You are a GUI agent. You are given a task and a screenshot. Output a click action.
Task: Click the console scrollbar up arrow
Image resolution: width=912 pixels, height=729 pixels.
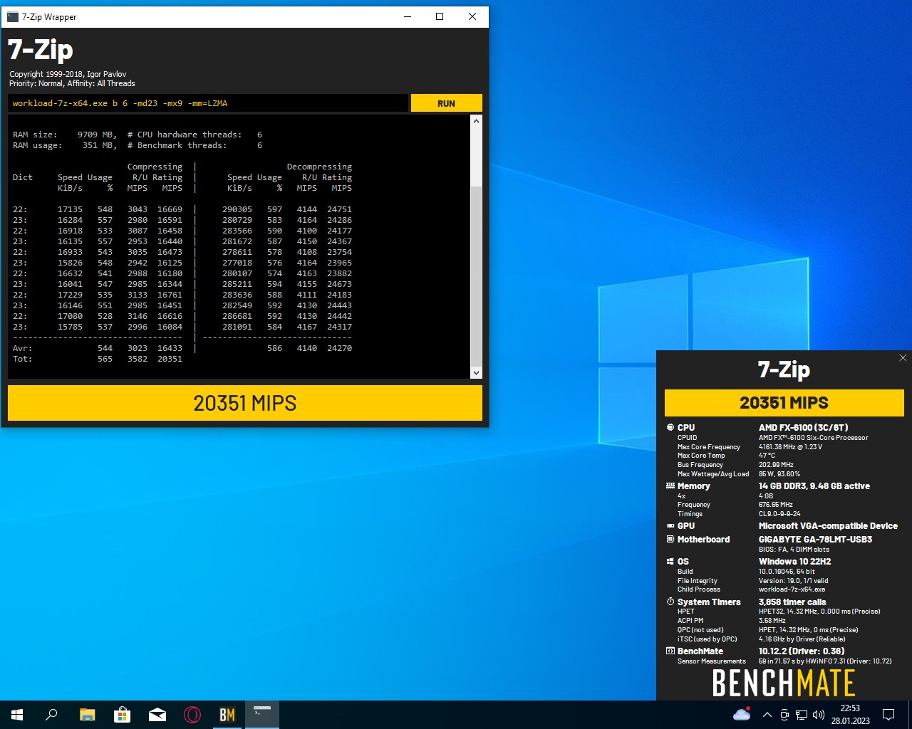[x=476, y=122]
